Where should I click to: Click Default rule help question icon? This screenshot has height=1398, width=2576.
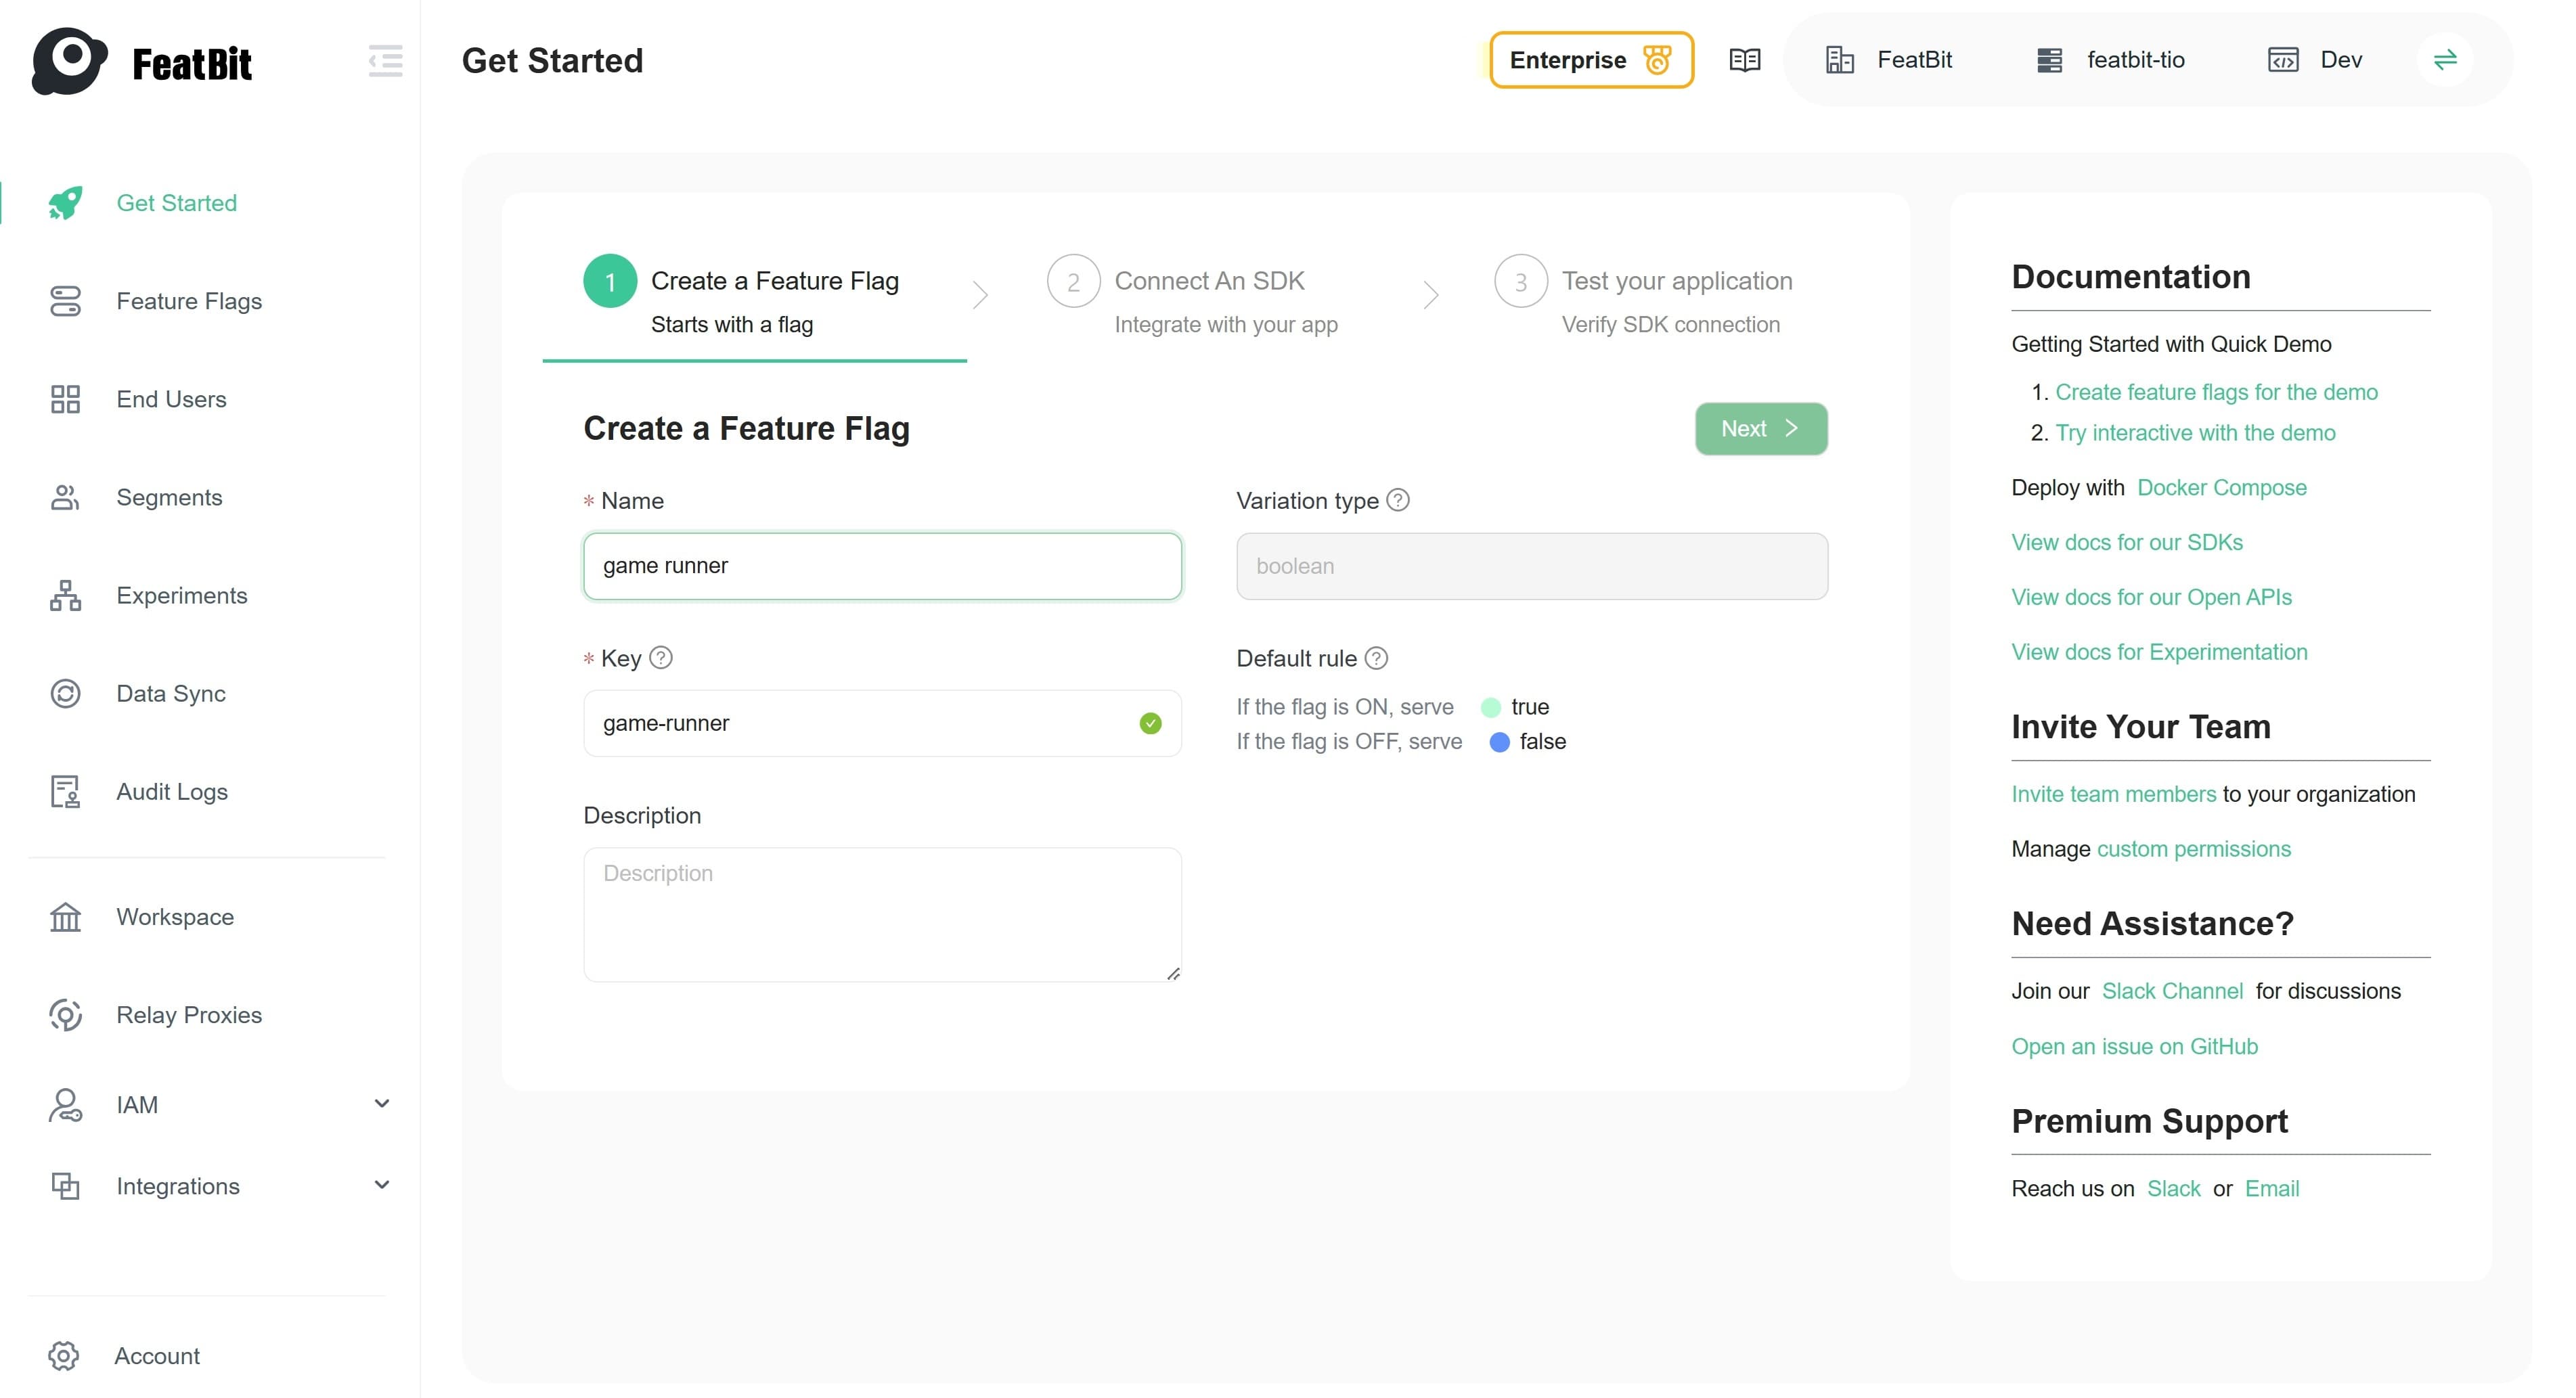click(x=1376, y=658)
